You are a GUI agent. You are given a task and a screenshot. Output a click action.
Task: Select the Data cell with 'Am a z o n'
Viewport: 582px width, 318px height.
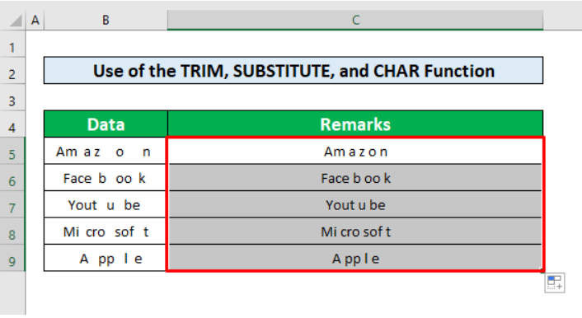click(x=105, y=151)
